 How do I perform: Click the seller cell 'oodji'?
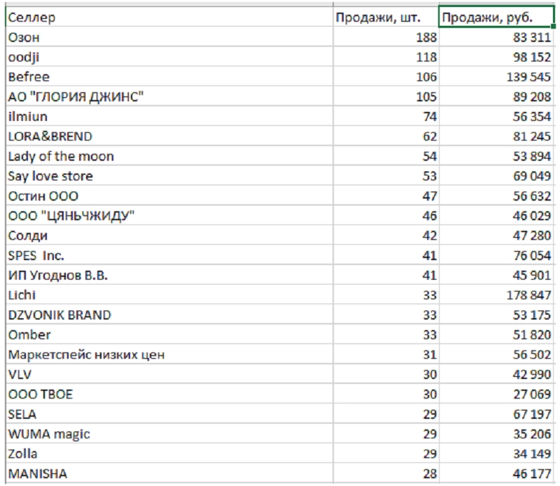[x=169, y=57]
